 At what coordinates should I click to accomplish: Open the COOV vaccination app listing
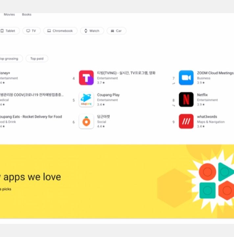tap(32, 95)
